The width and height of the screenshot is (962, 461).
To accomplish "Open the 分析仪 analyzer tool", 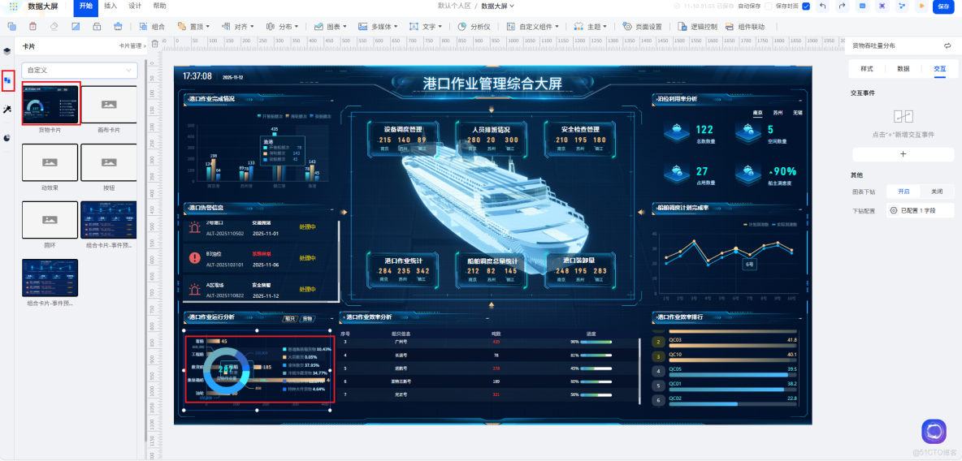I will [474, 26].
